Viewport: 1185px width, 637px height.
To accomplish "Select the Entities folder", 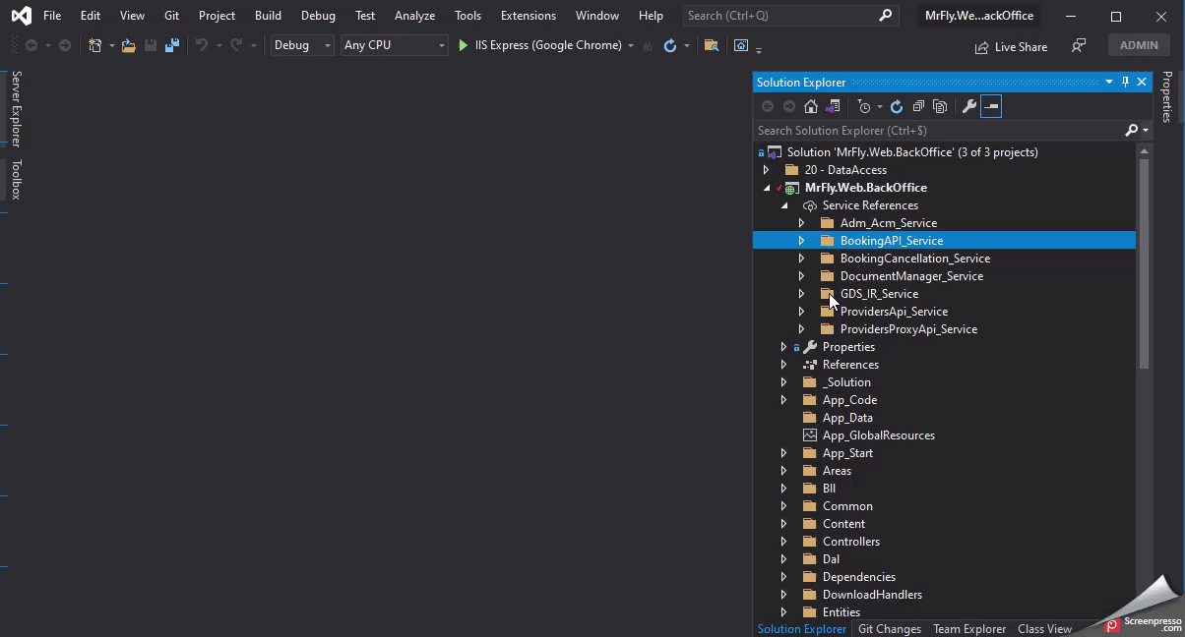I will pyautogui.click(x=842, y=612).
